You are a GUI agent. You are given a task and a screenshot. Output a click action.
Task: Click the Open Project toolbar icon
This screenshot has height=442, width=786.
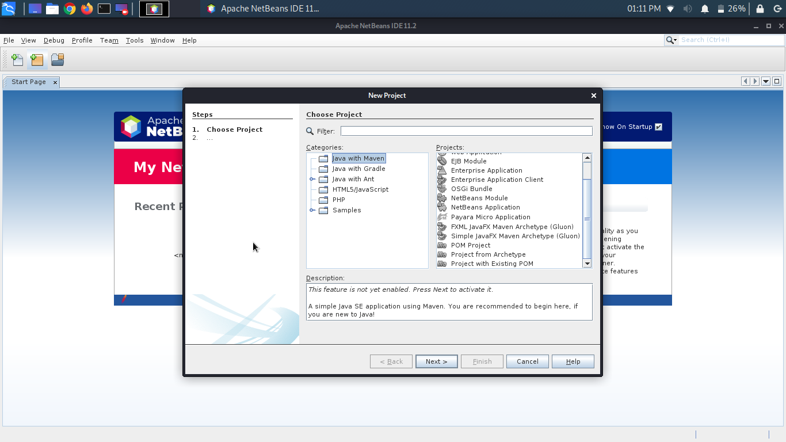(x=57, y=59)
